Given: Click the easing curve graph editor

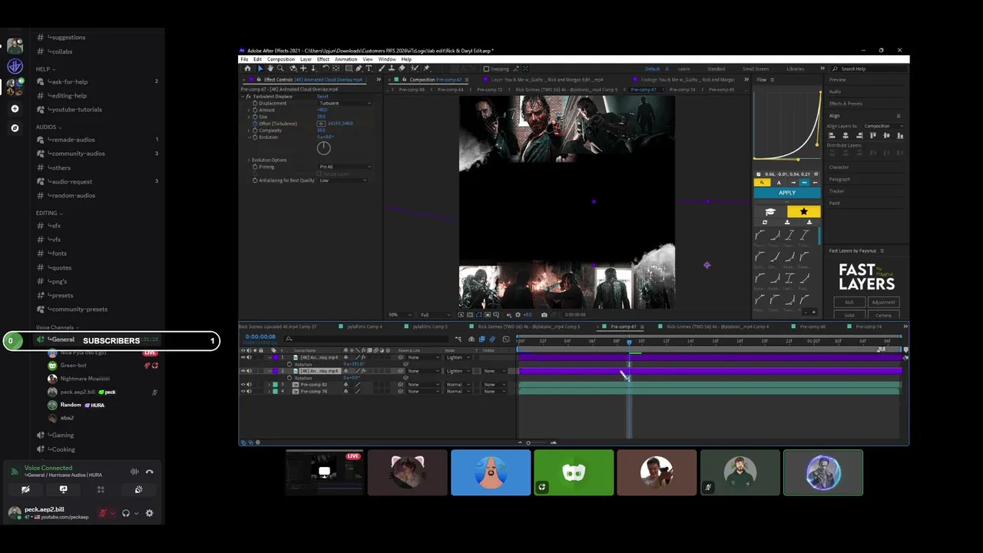Looking at the screenshot, I should coord(787,126).
